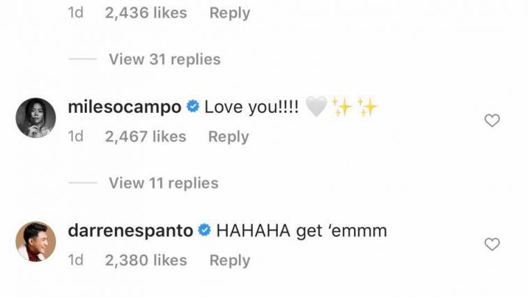Expand View 11 replies
528x297 pixels.
164,183
